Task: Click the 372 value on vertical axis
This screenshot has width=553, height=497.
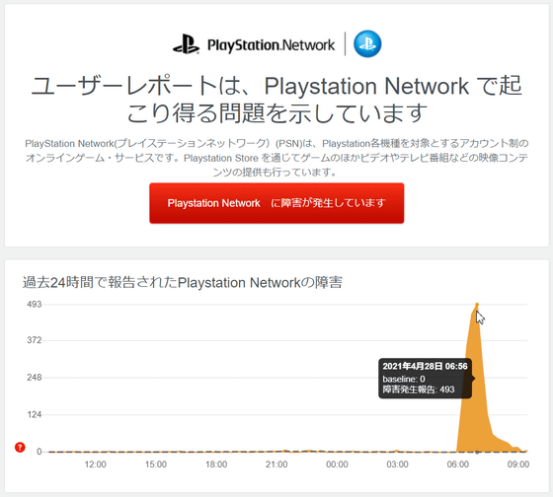Action: (x=35, y=340)
